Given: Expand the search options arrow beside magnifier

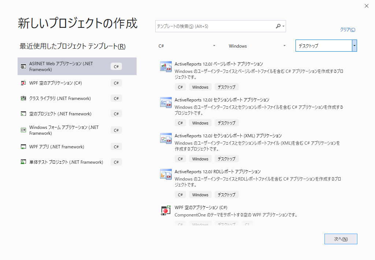Looking at the screenshot, I should click(283, 26).
